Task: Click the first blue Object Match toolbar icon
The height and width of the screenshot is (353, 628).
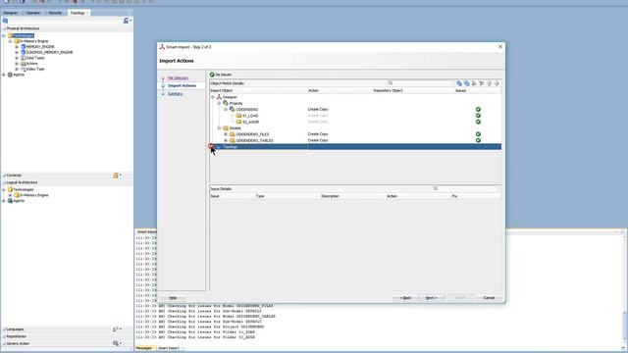Action: [x=459, y=83]
